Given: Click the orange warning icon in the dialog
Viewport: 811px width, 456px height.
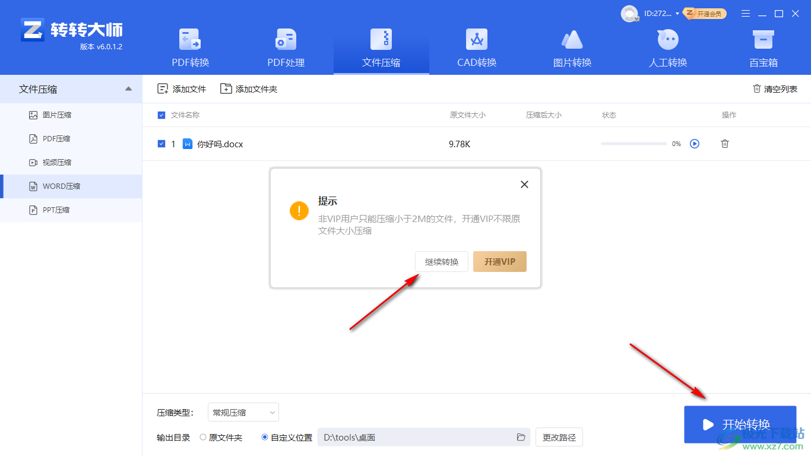Looking at the screenshot, I should [x=299, y=210].
